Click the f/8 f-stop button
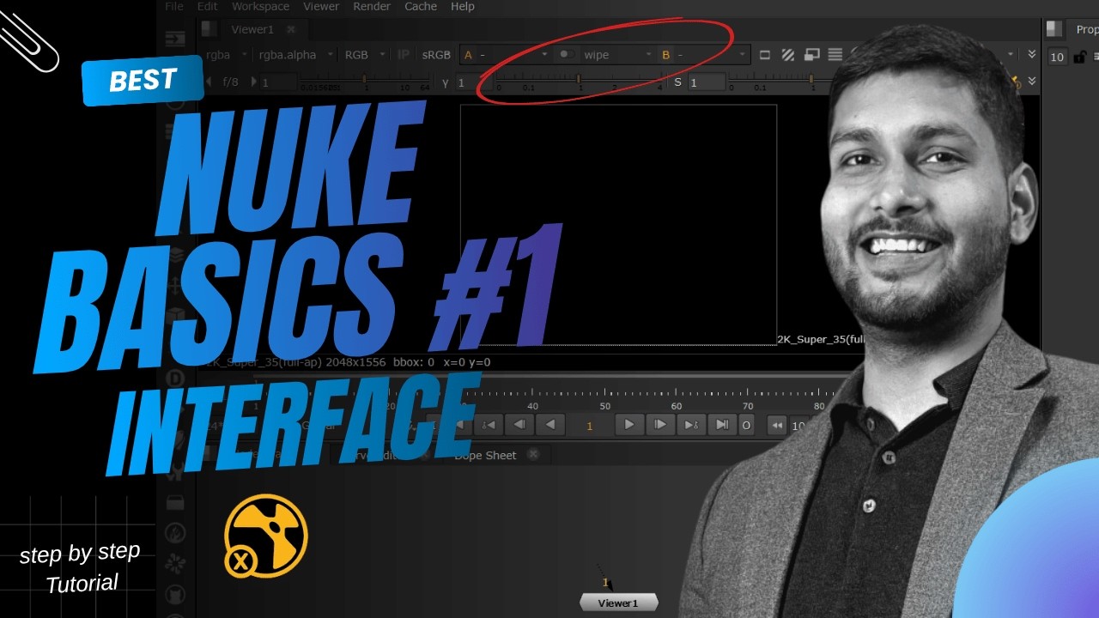1099x618 pixels. click(x=231, y=82)
